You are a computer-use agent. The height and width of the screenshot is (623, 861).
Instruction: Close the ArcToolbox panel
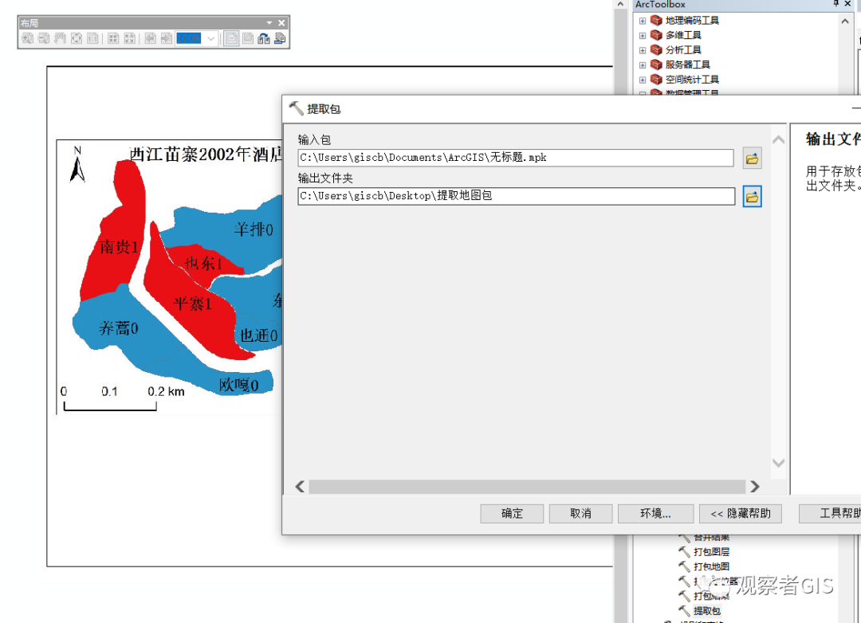[847, 4]
